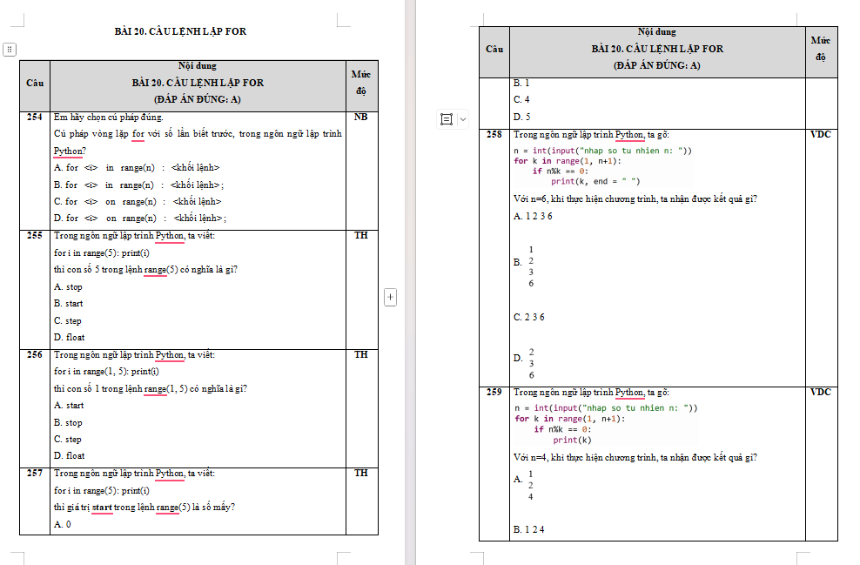The image size is (860, 565).
Task: Select answer 'D. float' under question 255
Action: [x=69, y=337]
